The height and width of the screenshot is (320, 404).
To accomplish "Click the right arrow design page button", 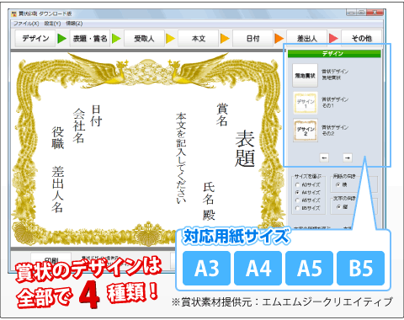I will pos(348,157).
